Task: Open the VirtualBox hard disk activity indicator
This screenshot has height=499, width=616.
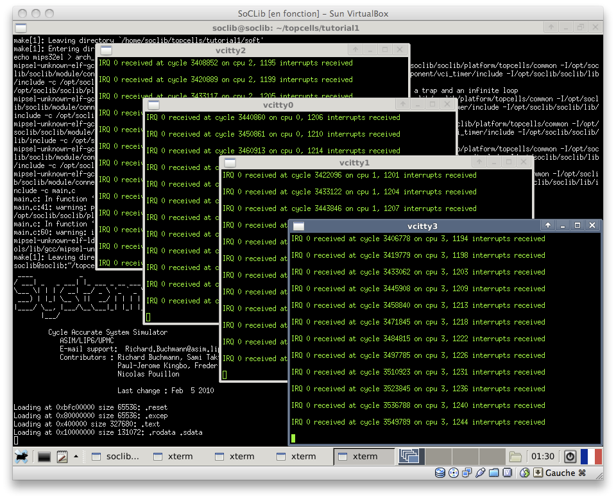Action: click(x=440, y=473)
